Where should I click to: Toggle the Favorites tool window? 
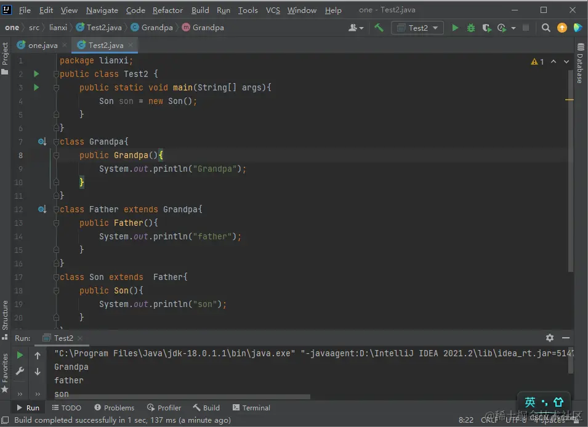click(x=5, y=372)
